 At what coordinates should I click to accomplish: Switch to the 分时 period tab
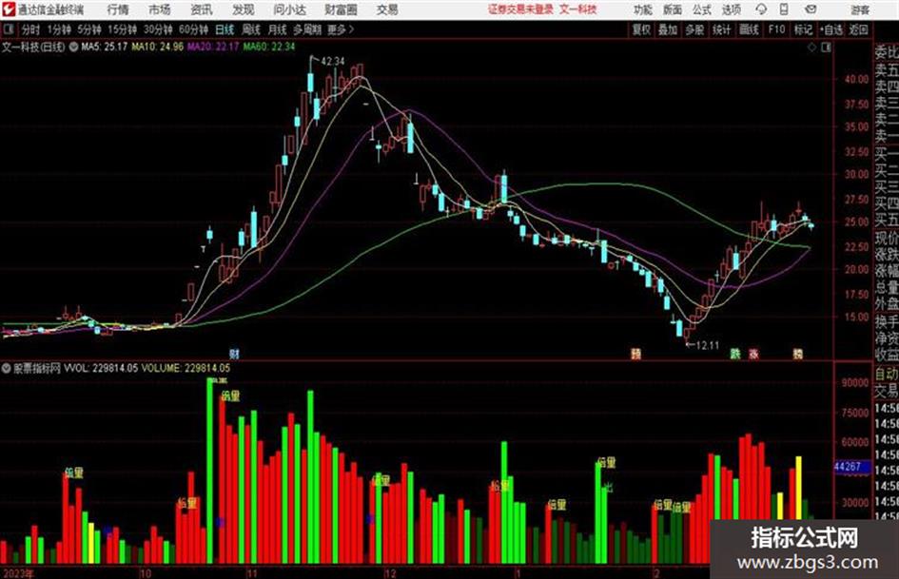[31, 29]
